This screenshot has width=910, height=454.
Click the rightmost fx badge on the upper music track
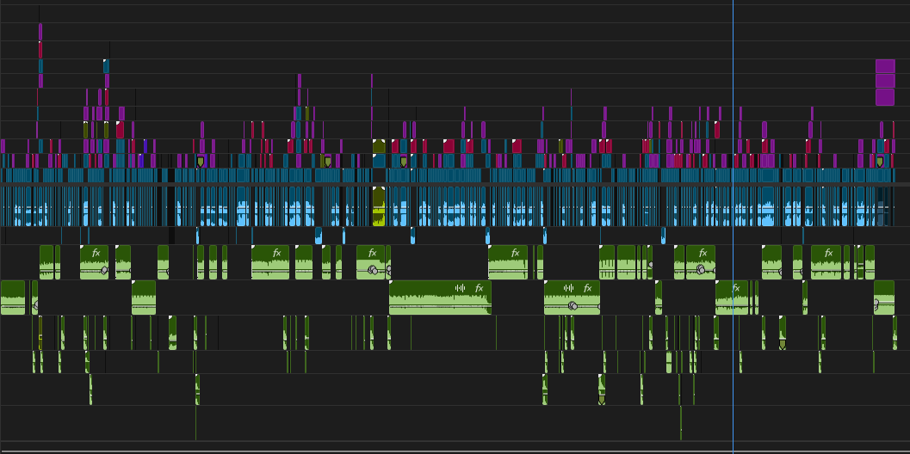point(829,252)
